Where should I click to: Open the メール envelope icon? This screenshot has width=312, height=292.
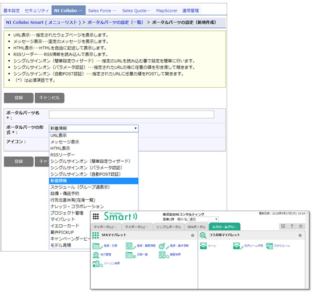(x=203, y=246)
